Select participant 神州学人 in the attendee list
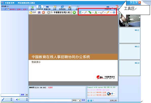151x103 pixels. coord(19,9)
